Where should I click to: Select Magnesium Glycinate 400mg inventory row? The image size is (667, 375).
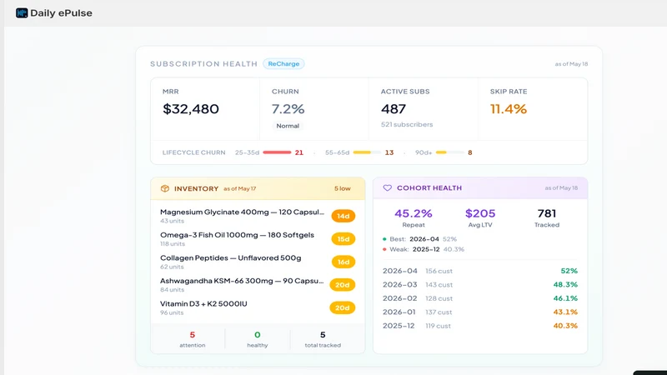coord(258,216)
